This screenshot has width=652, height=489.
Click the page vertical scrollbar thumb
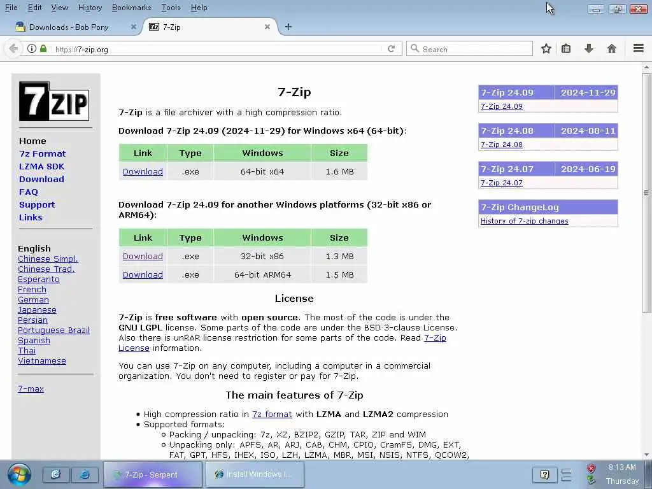646,193
